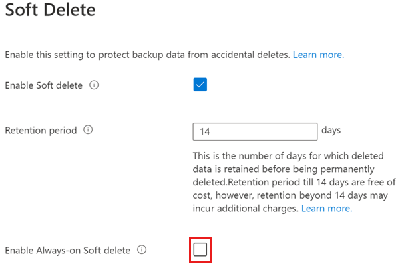This screenshot has width=396, height=270.
Task: Select the 'Enable Soft delete' label
Action: tap(44, 85)
